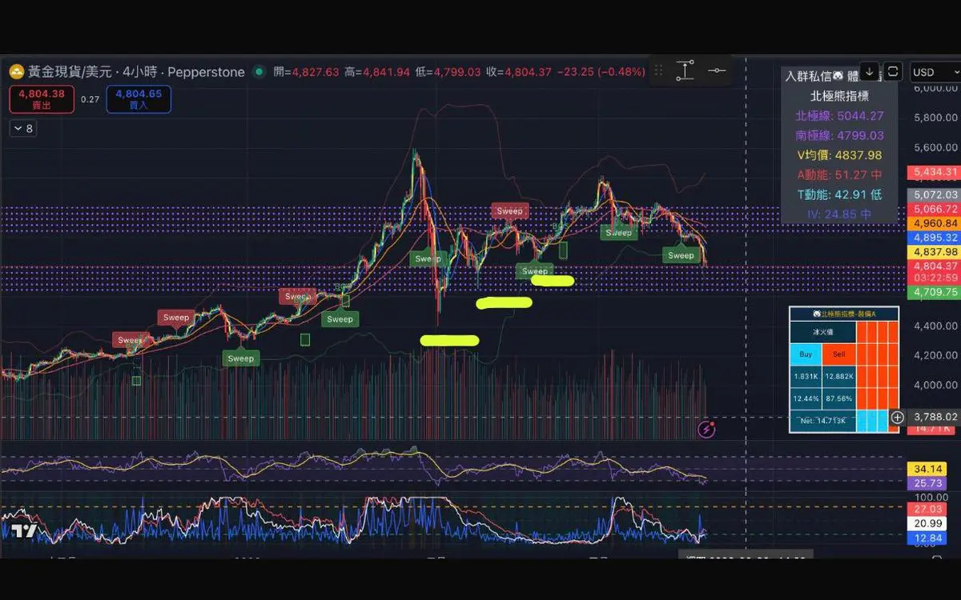Click the red 5,066.72 price label
Image resolution: width=961 pixels, height=600 pixels.
click(933, 209)
